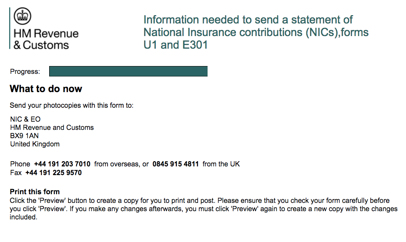Click the 'United Kingdom' address line
The width and height of the screenshot is (406, 242).
[x=35, y=144]
